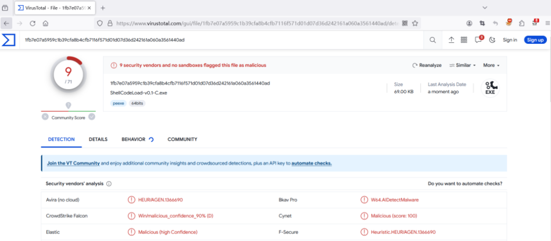The image size is (551, 241).
Task: Click the EXE file type icon
Action: click(x=490, y=88)
